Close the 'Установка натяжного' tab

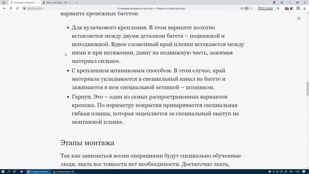(38, 2)
